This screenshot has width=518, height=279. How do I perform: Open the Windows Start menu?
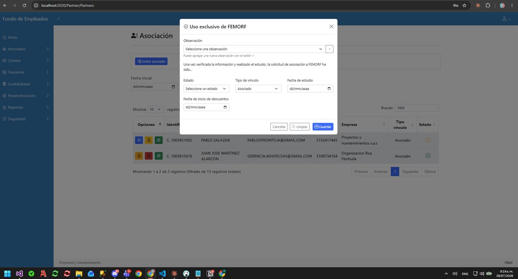(x=7, y=273)
